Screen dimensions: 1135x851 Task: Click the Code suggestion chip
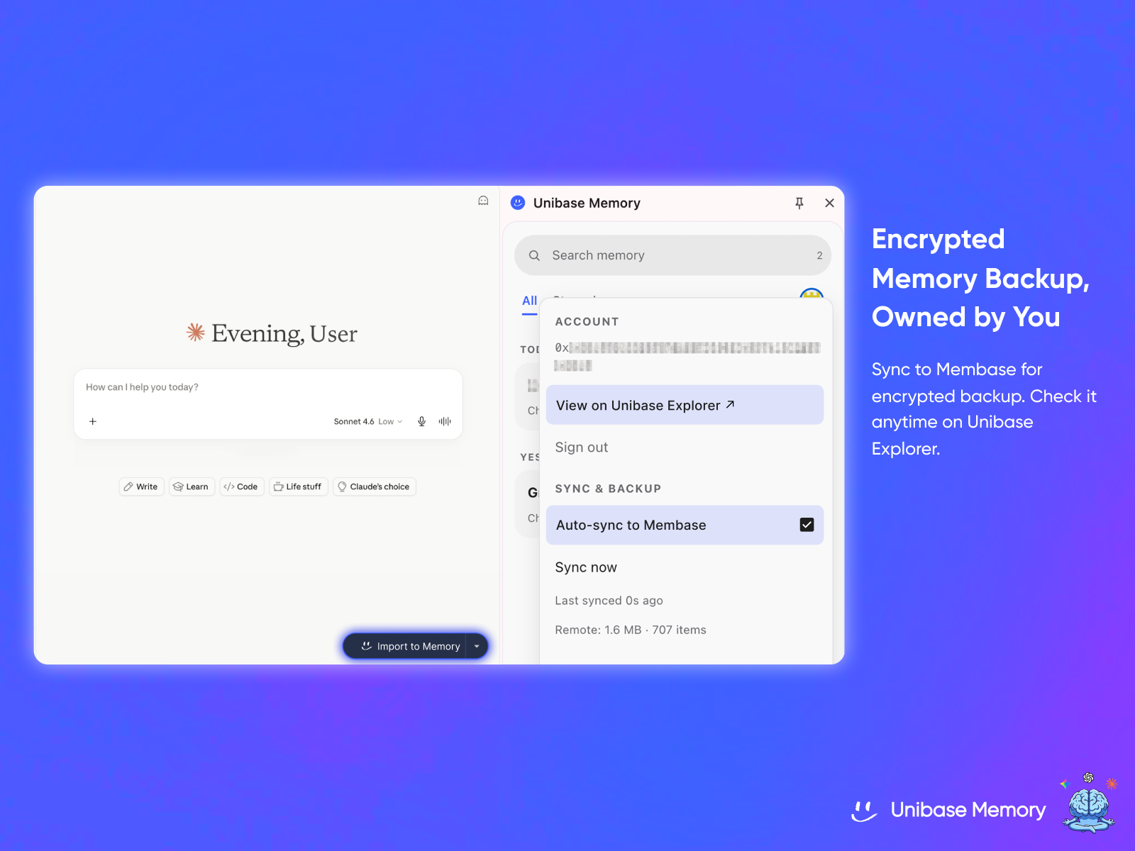coord(242,486)
